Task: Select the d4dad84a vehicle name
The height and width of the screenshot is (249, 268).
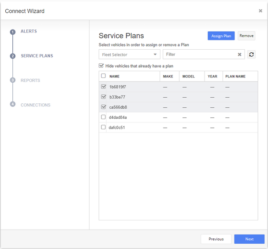Action: 118,117
